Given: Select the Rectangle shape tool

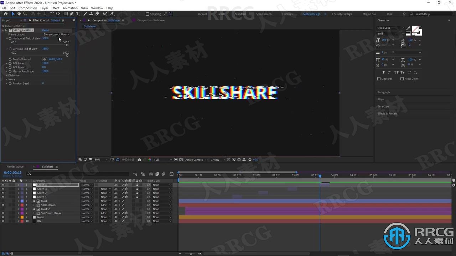Looking at the screenshot, I should [x=66, y=14].
